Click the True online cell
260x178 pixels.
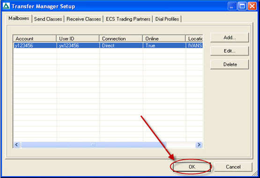click(x=164, y=45)
